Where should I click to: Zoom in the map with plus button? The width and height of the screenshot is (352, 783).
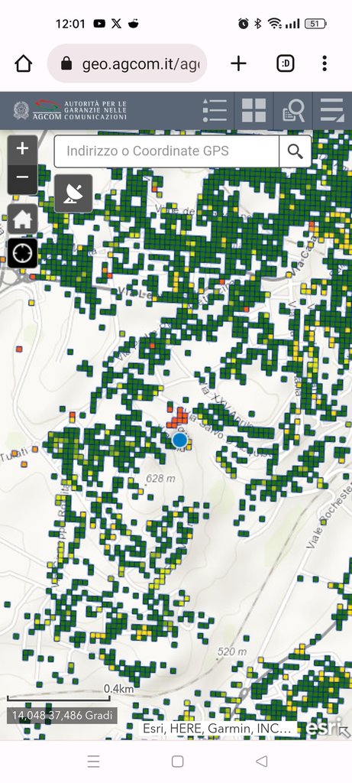tap(22, 149)
